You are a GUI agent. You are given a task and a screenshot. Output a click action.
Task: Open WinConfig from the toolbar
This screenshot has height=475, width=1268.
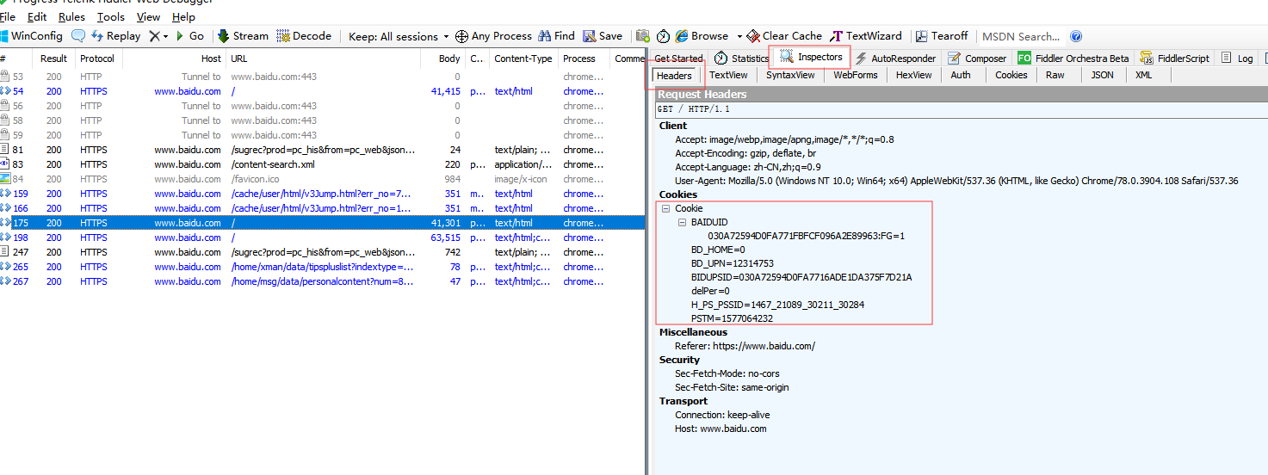point(32,36)
